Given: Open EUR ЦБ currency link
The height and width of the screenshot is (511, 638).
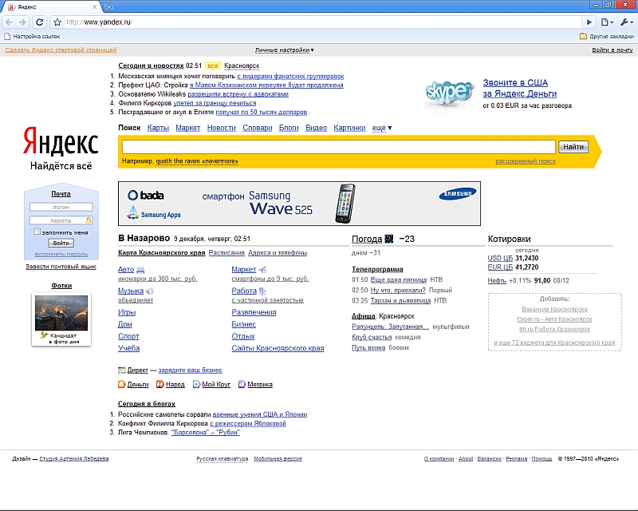Looking at the screenshot, I should (x=500, y=267).
